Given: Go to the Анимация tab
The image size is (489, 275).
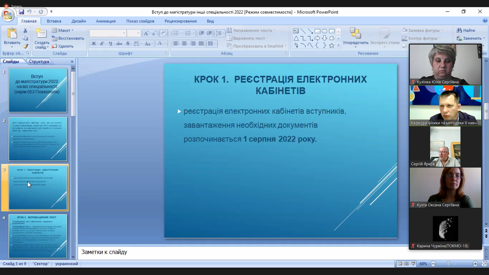Looking at the screenshot, I should 106,21.
